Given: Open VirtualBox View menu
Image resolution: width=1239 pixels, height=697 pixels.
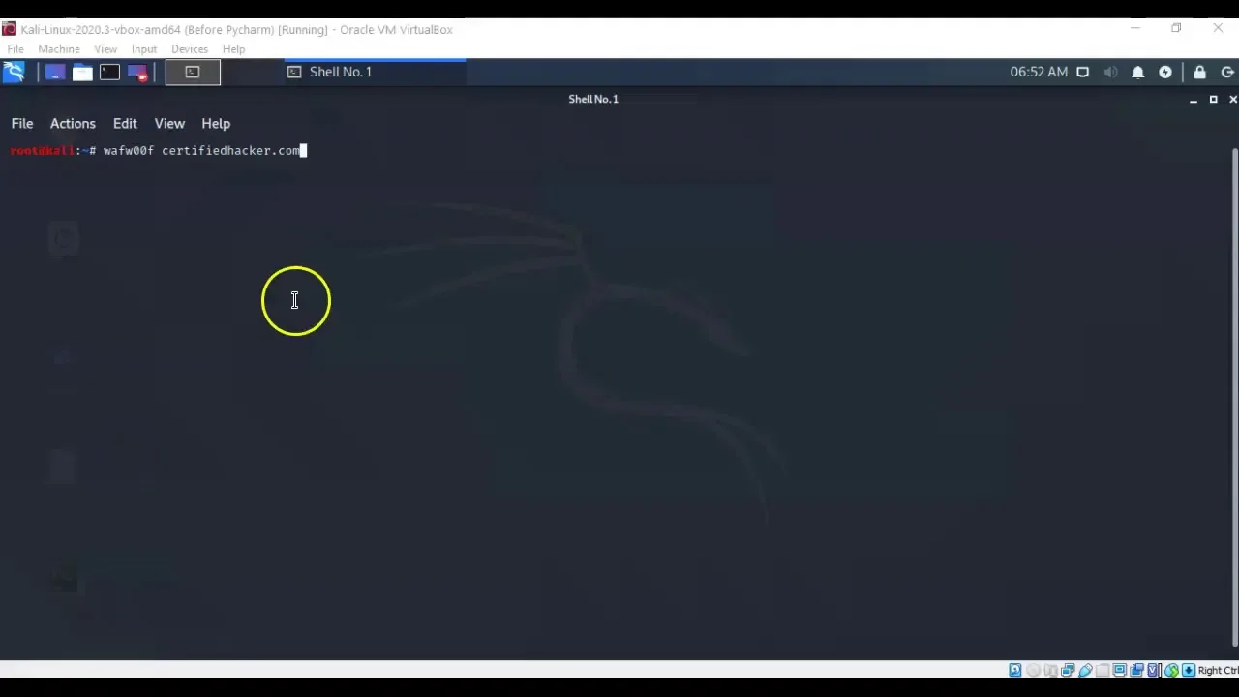Looking at the screenshot, I should [106, 49].
